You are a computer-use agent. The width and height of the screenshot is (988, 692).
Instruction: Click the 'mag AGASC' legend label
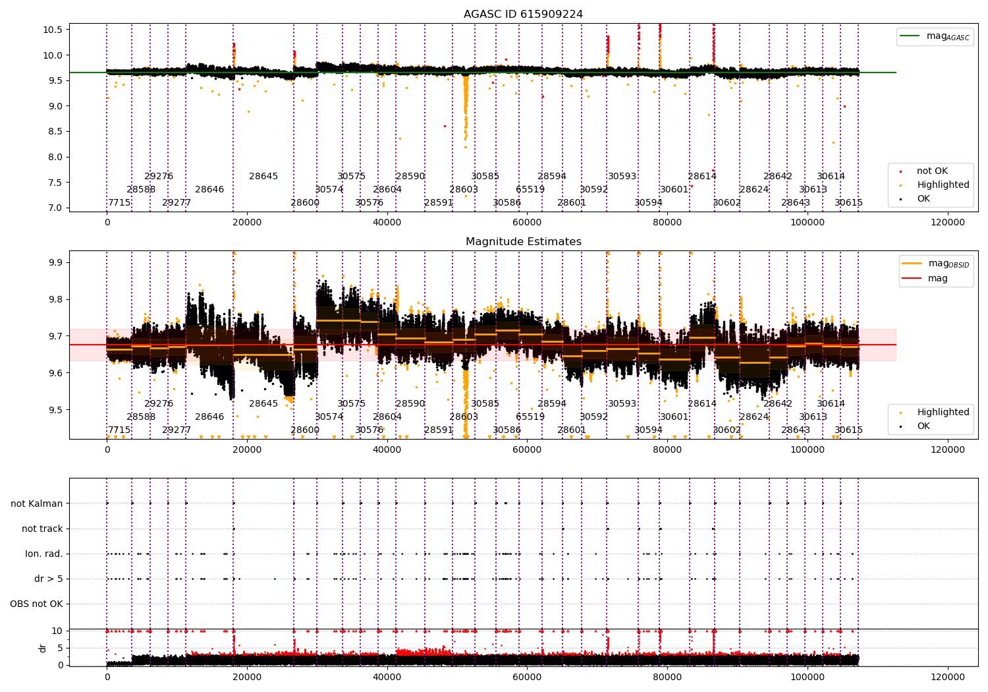(948, 37)
